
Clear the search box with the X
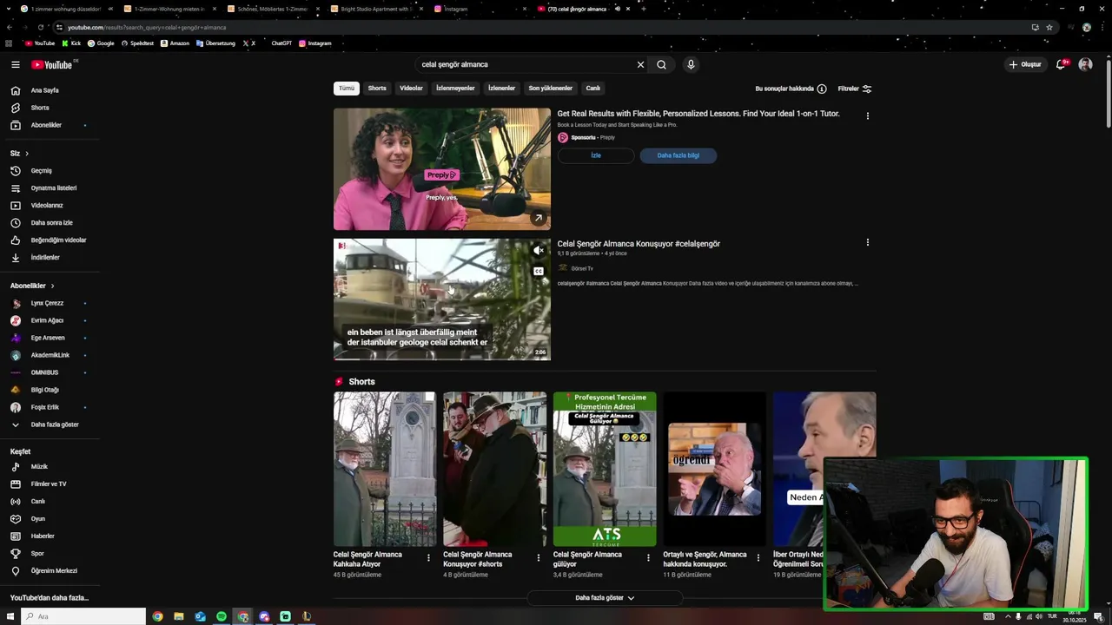click(640, 64)
